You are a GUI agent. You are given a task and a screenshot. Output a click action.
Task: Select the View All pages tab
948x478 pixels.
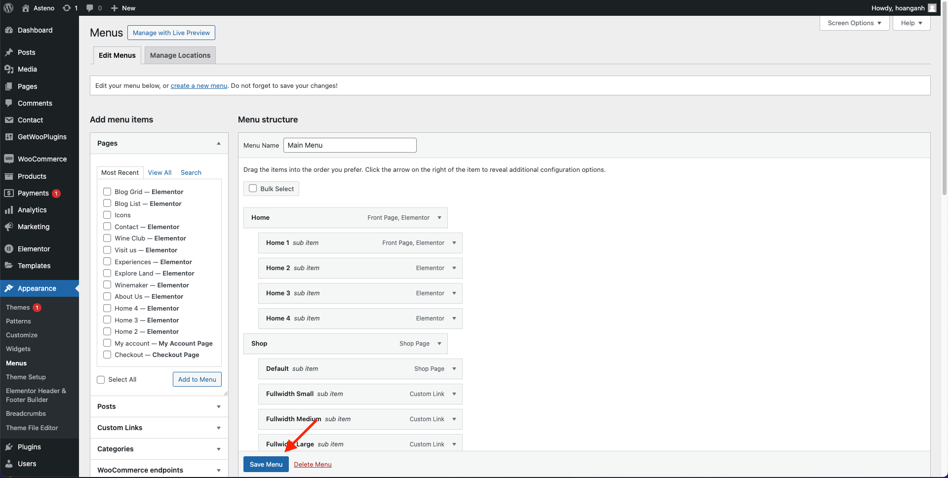159,172
